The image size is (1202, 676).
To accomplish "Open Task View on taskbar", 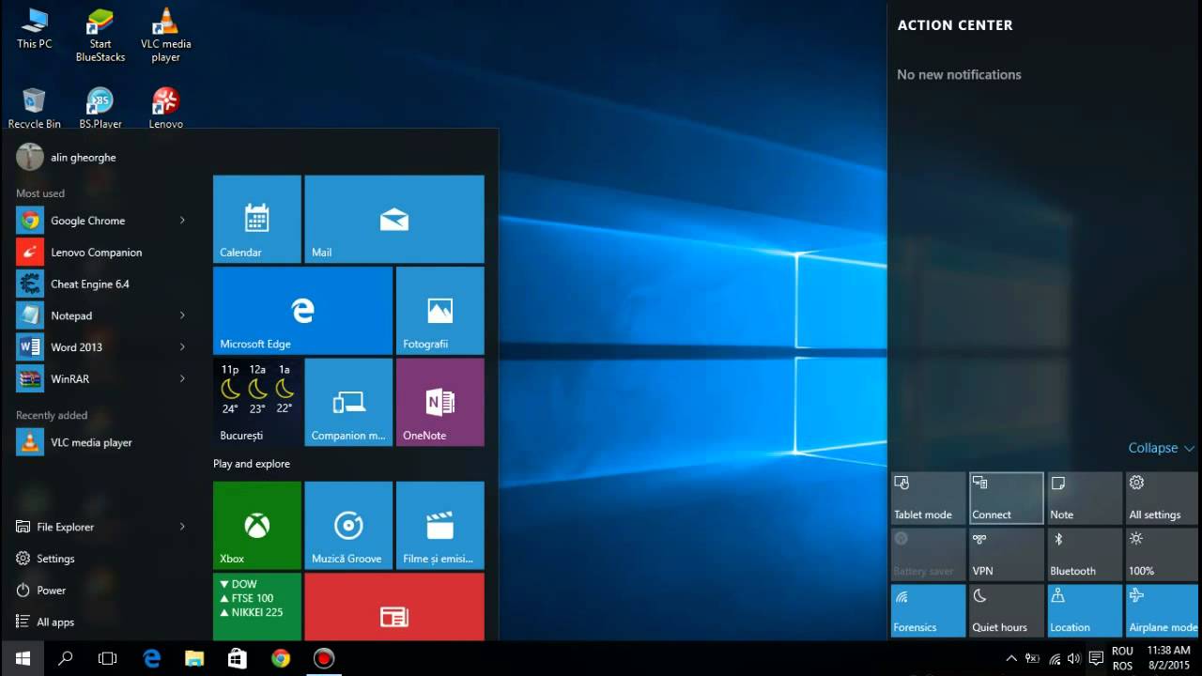I will [108, 658].
